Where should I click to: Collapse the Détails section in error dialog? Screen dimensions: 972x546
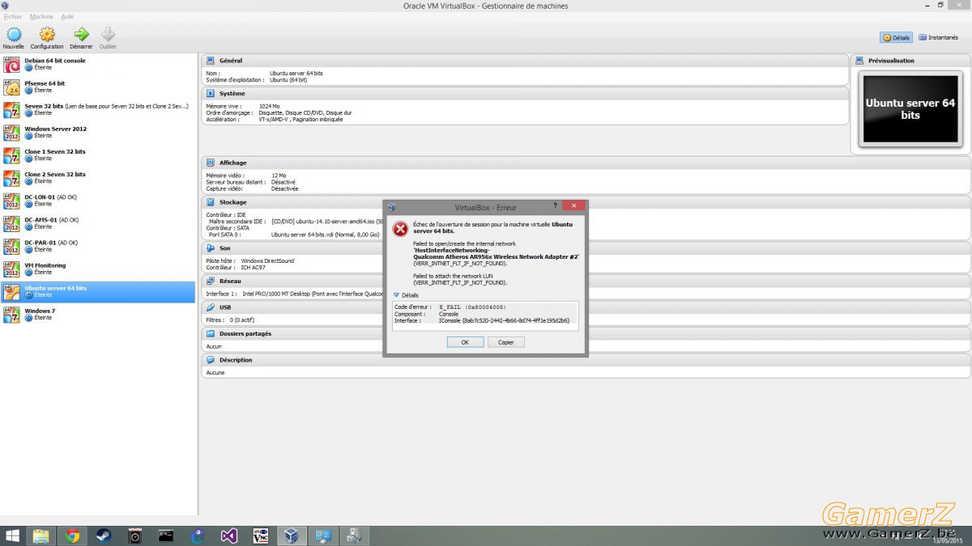coord(406,295)
